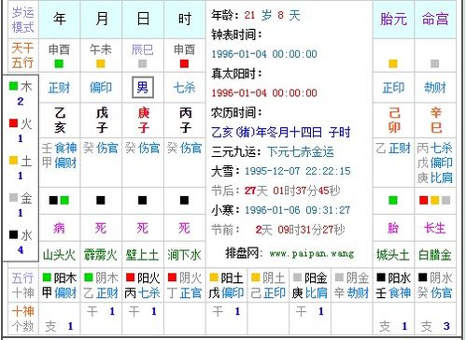This screenshot has width=466, height=340.
Task: Click the red square under 申酉 in 时 column
Action: tap(184, 64)
